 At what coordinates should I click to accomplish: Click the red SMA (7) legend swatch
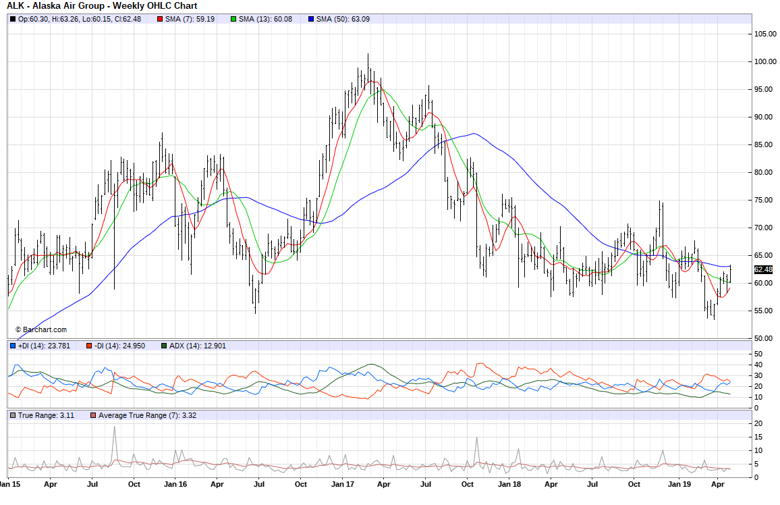pyautogui.click(x=160, y=19)
